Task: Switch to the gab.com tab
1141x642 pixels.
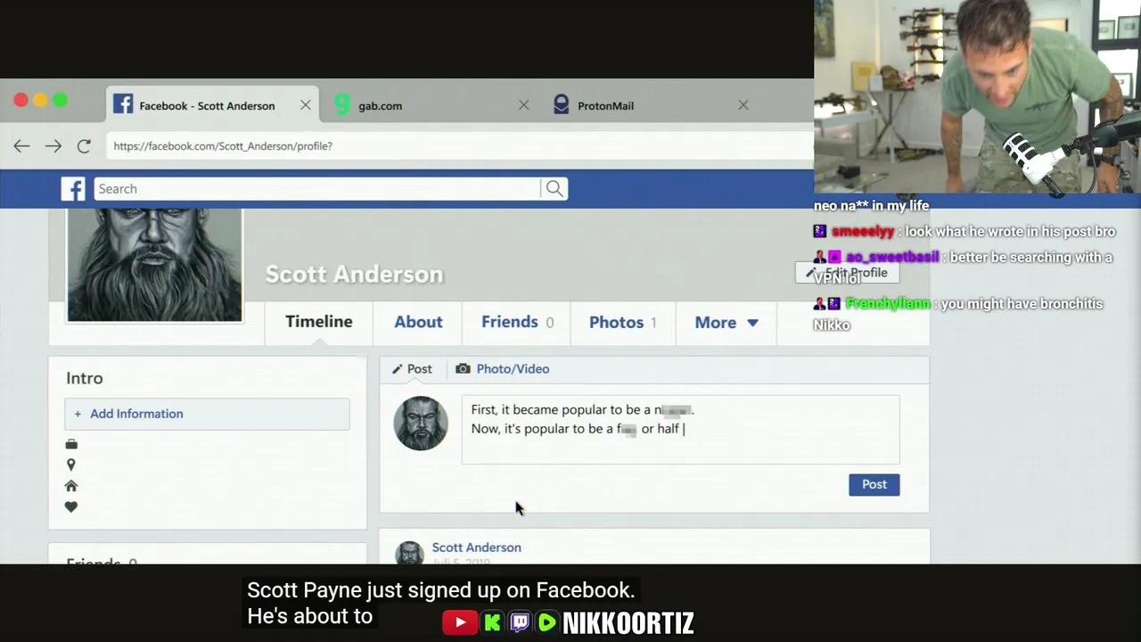Action: (x=431, y=105)
